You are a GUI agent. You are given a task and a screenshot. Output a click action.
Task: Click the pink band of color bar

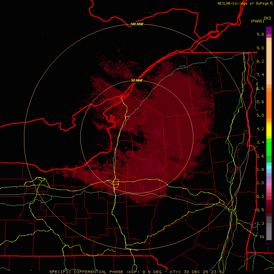pyautogui.click(x=269, y=184)
